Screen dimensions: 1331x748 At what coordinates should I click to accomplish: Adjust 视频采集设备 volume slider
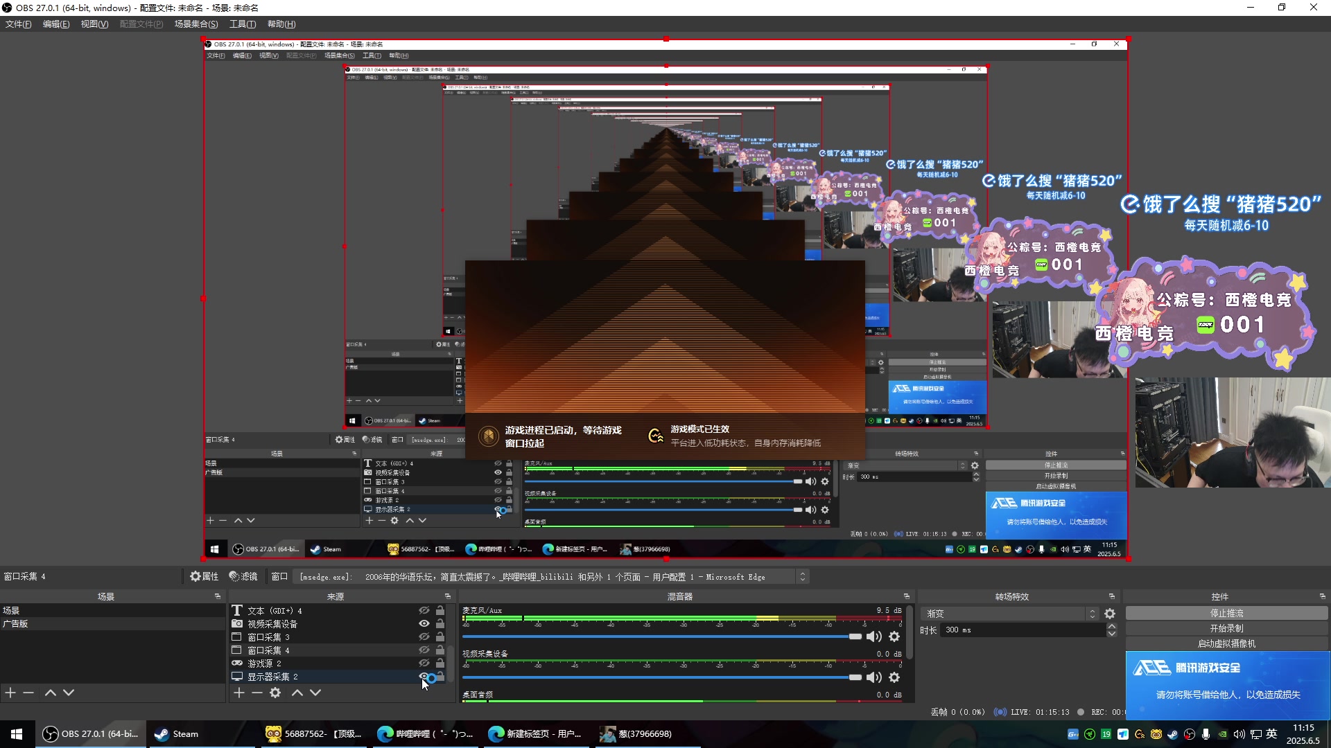point(662,677)
